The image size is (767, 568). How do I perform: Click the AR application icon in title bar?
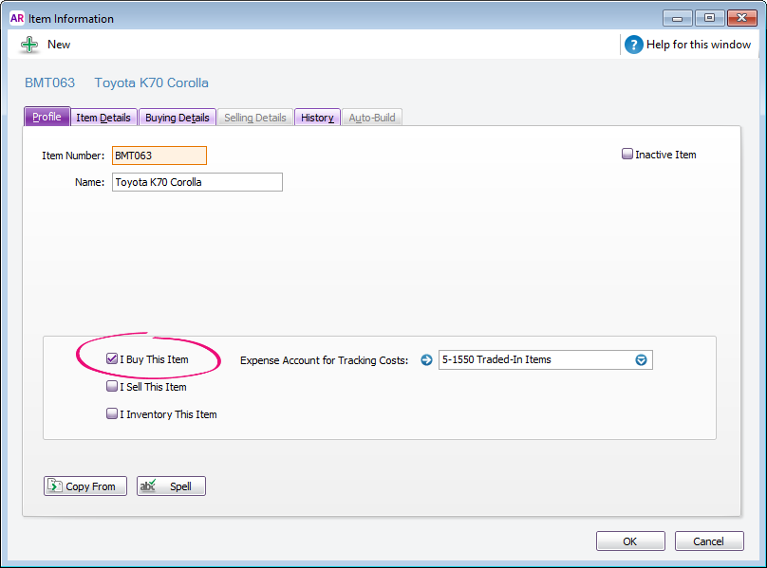click(x=16, y=18)
